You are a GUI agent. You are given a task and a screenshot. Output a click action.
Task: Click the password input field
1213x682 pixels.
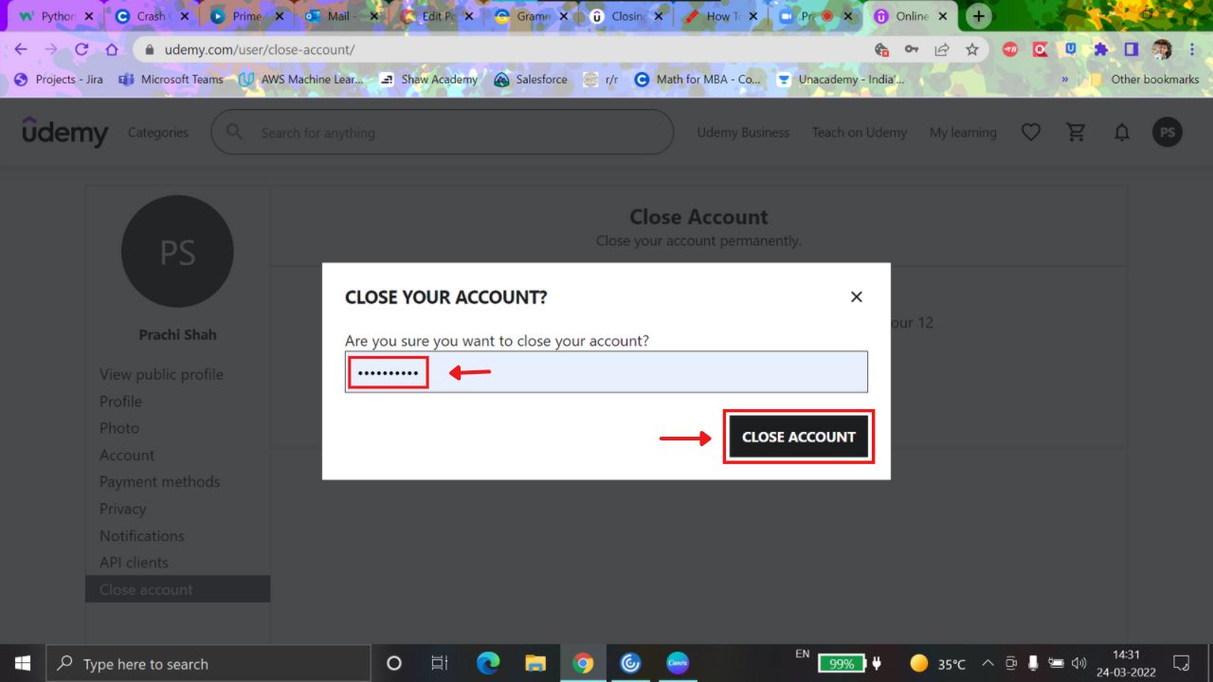[x=606, y=372]
